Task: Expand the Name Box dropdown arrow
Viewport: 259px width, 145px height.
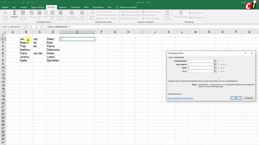Action: (x=22, y=27)
